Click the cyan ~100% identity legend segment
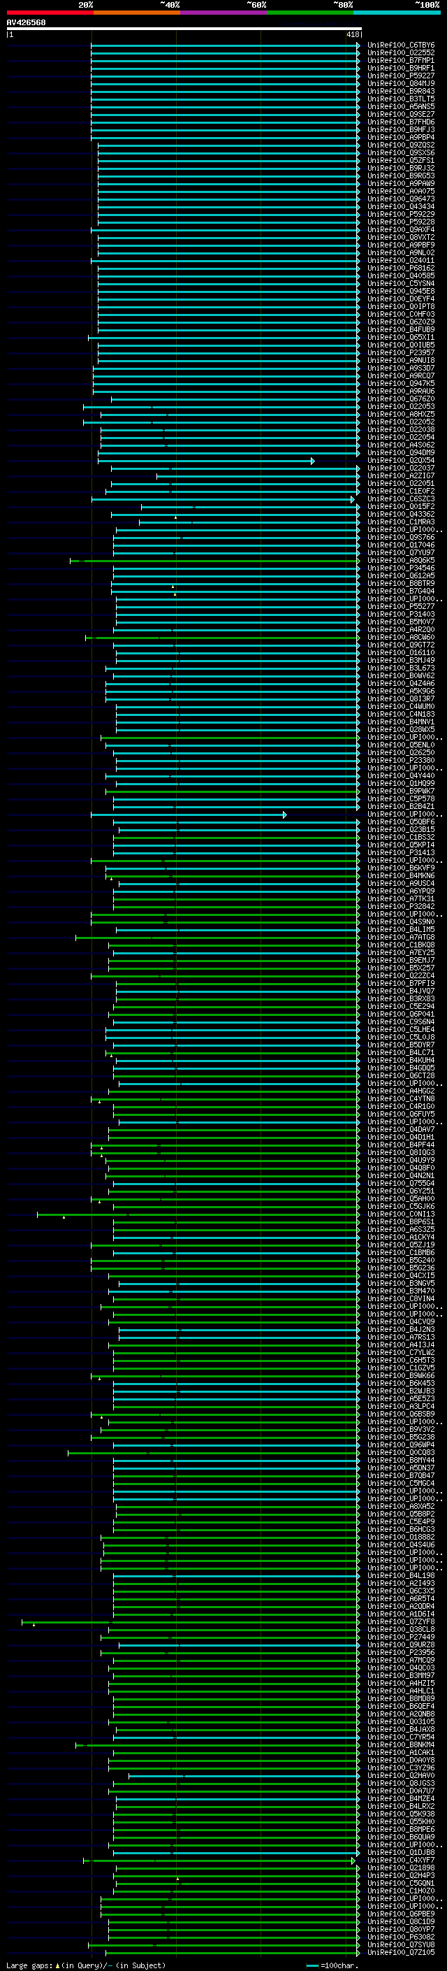 tap(397, 13)
